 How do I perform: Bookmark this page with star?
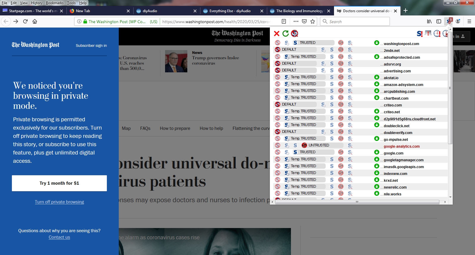(313, 21)
